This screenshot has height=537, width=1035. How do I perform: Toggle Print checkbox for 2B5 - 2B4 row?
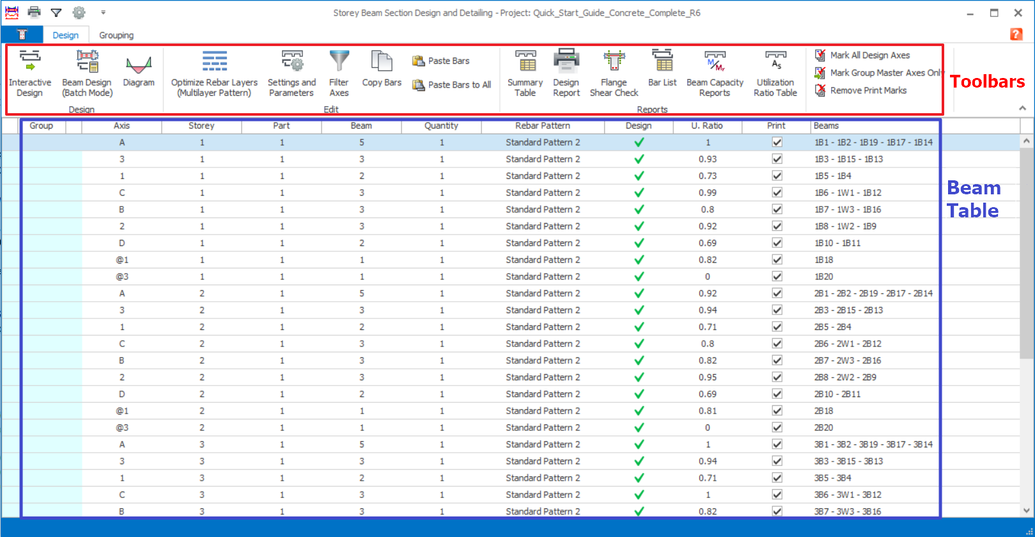coord(777,327)
